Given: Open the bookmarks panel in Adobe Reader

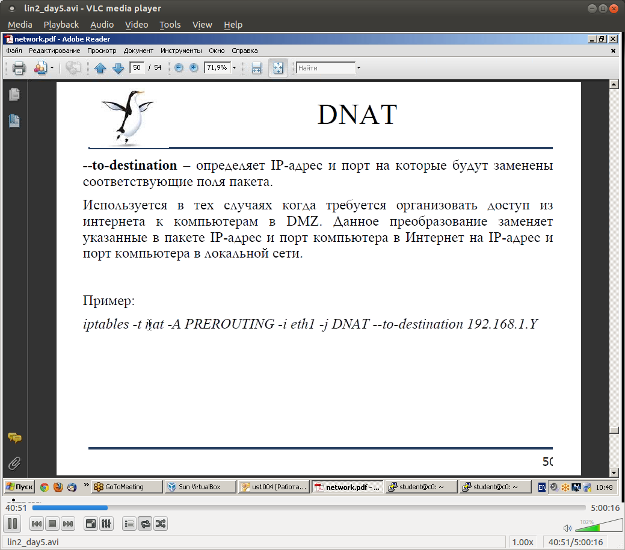Looking at the screenshot, I should (14, 120).
